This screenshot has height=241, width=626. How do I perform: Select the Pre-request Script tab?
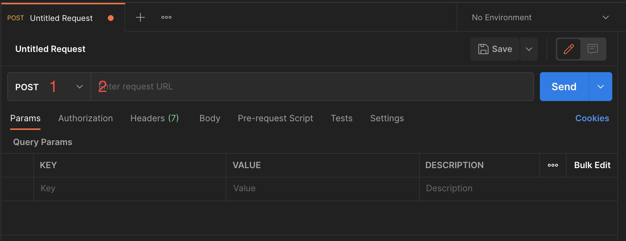click(x=275, y=118)
